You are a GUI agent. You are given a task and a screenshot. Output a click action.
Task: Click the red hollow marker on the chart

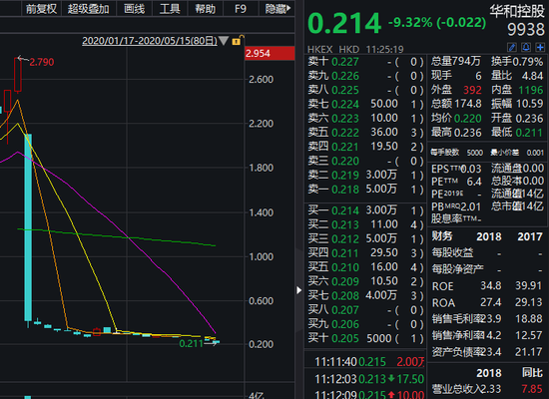coord(97,332)
